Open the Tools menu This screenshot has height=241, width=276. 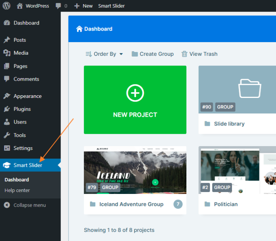(x=30, y=135)
